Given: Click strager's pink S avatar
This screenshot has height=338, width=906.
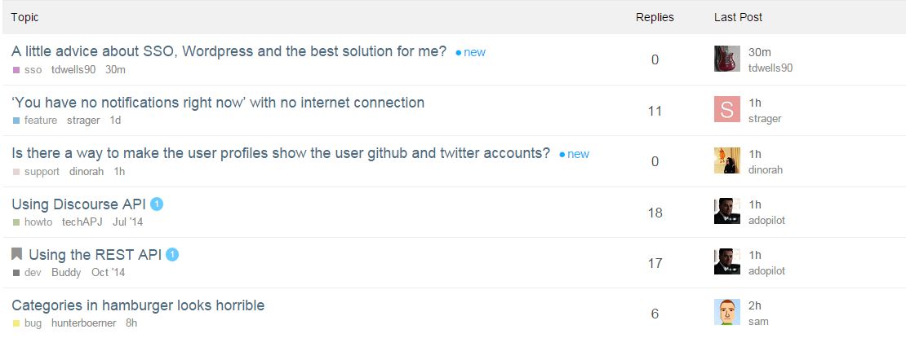Looking at the screenshot, I should tap(726, 110).
